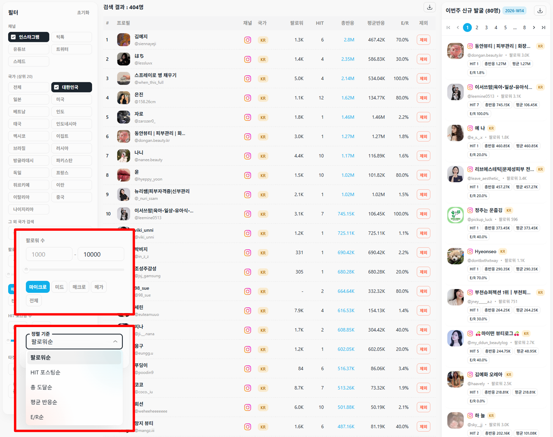Open red panda avatar of Hyeonseo card

pos(455,256)
